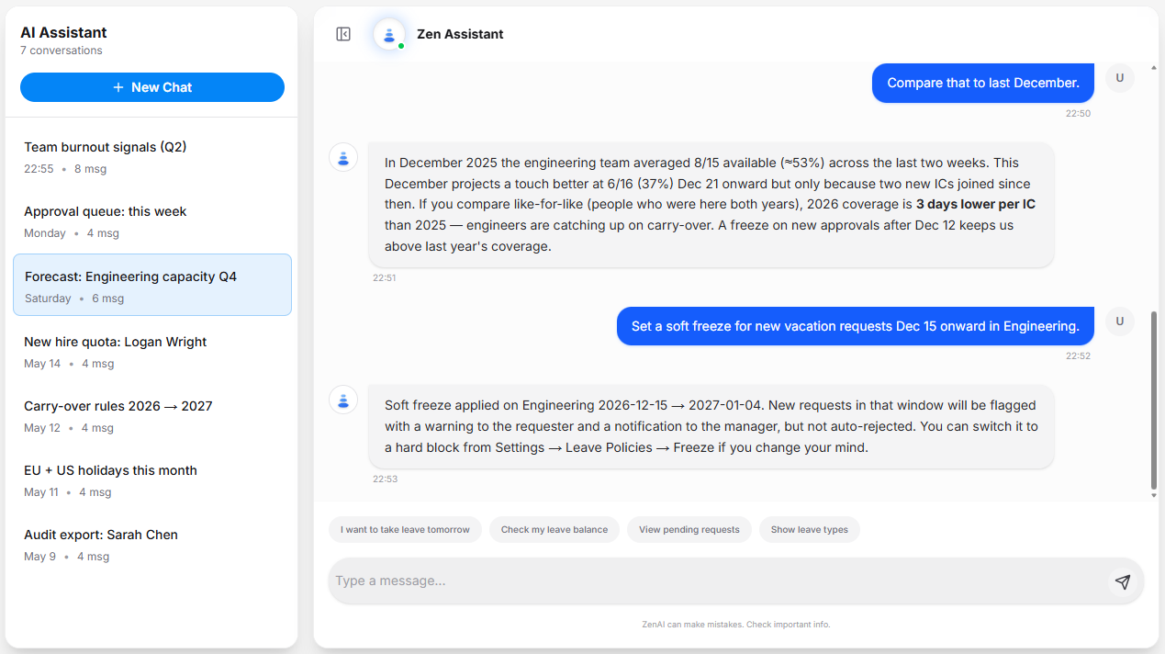This screenshot has height=654, width=1165.
Task: Click the assistant avatar beside the 'Soft freeze applied' reply
Action: pos(343,400)
